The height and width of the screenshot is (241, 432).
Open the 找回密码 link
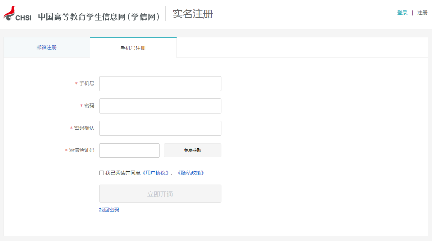tap(109, 210)
